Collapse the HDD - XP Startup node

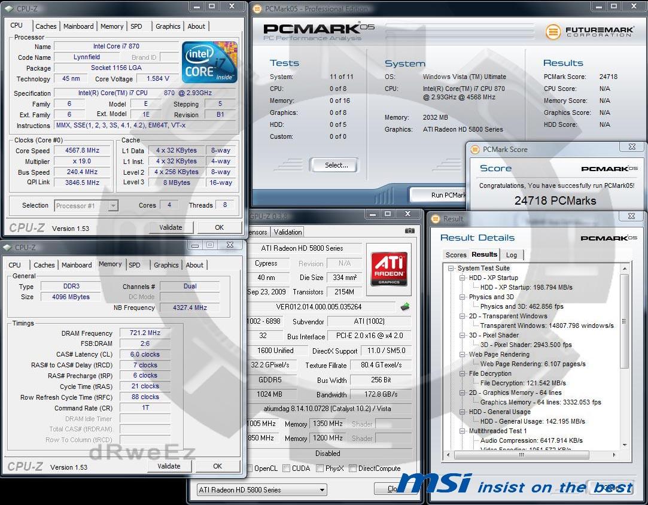463,278
